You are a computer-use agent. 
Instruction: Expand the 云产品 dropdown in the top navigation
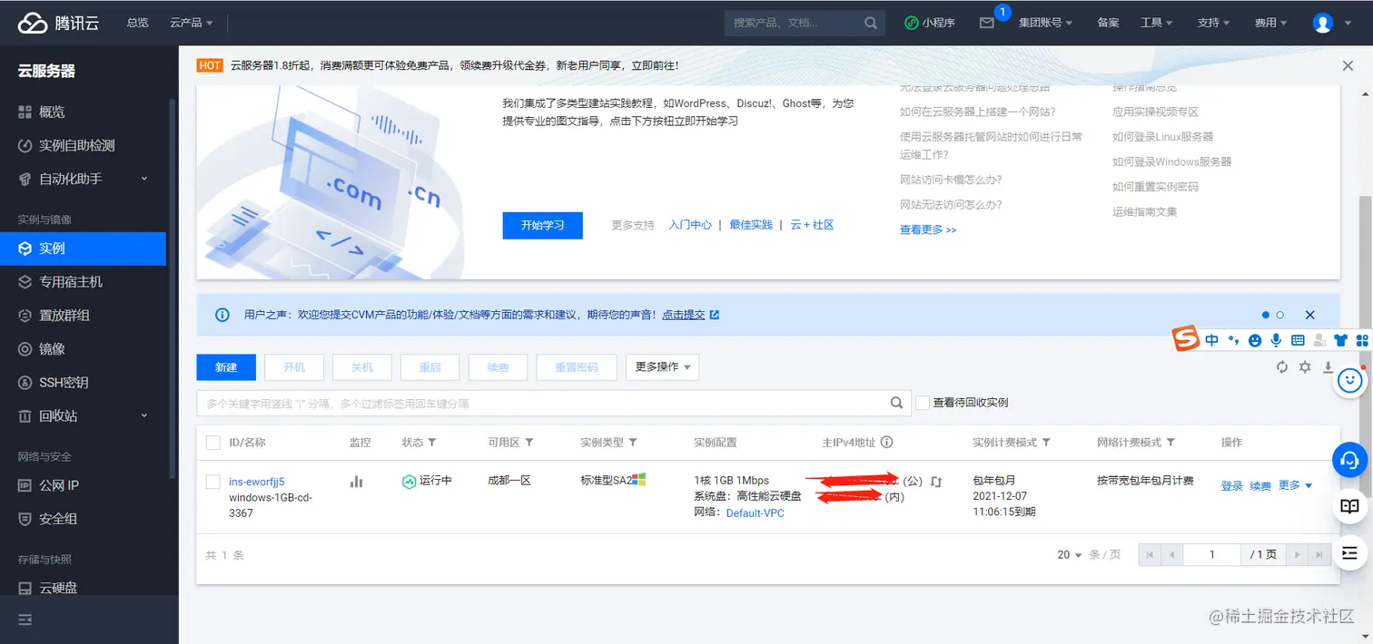click(191, 22)
